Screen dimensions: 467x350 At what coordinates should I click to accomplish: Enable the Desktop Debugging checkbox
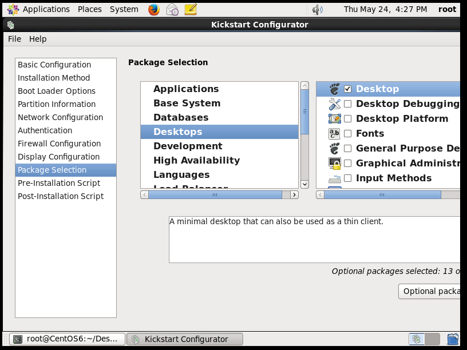coord(347,104)
